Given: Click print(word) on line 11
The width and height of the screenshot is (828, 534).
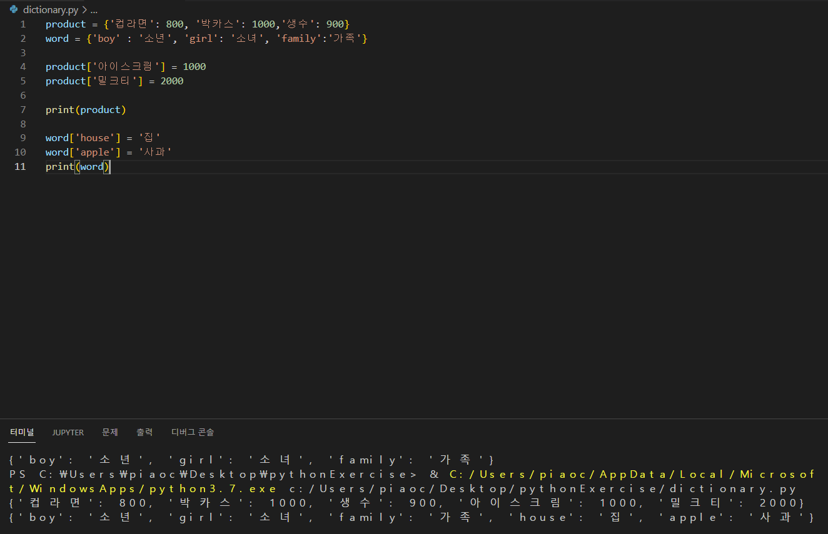Looking at the screenshot, I should (78, 167).
